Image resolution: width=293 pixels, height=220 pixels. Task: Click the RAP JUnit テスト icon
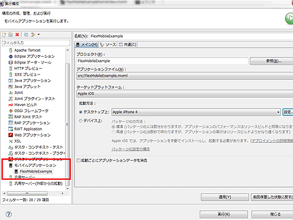tap(10, 117)
